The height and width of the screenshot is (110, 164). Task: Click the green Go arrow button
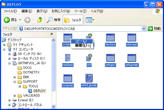(150, 29)
